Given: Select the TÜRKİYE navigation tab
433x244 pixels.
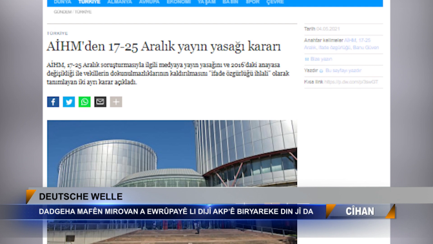Looking at the screenshot, I should (x=89, y=2).
